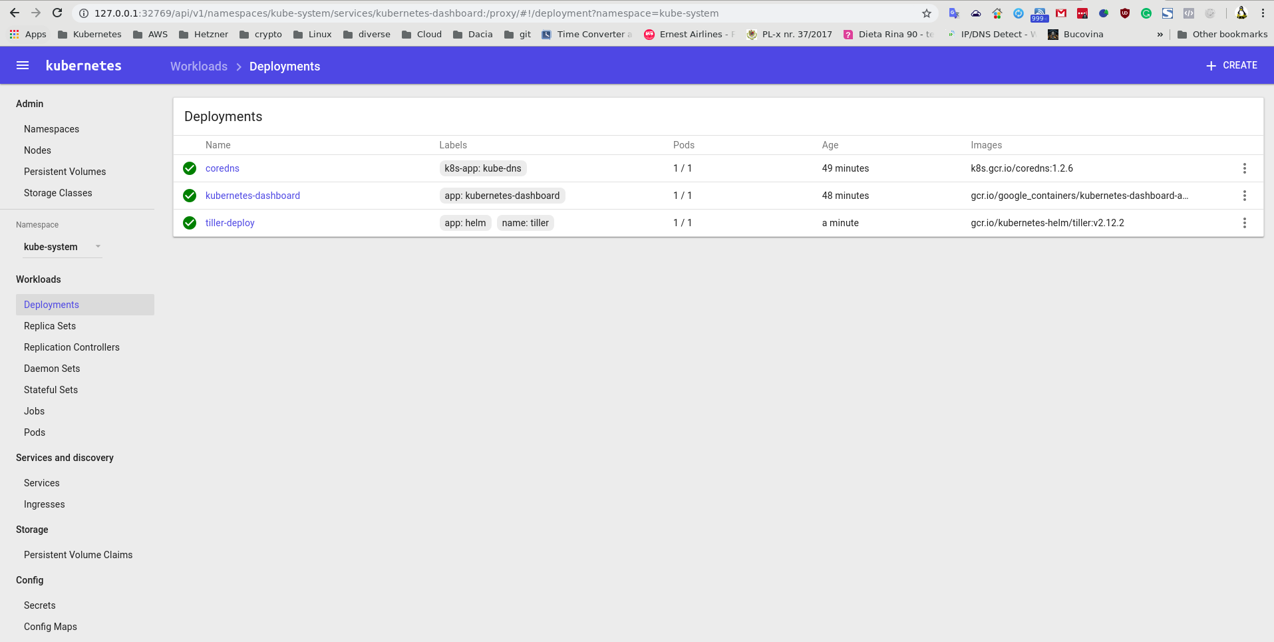Open the coredns deployment
The image size is (1274, 642).
pyautogui.click(x=222, y=168)
